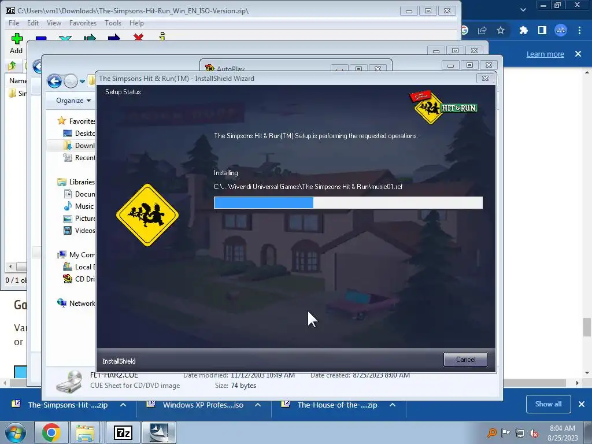Image resolution: width=592 pixels, height=444 pixels.
Task: Click the 7-Zip taskbar icon
Action: pos(123,432)
